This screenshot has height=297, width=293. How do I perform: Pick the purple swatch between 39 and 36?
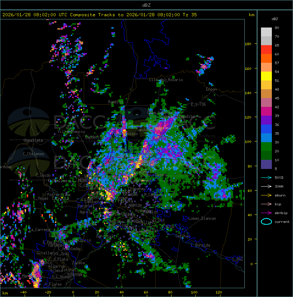pyautogui.click(x=266, y=120)
